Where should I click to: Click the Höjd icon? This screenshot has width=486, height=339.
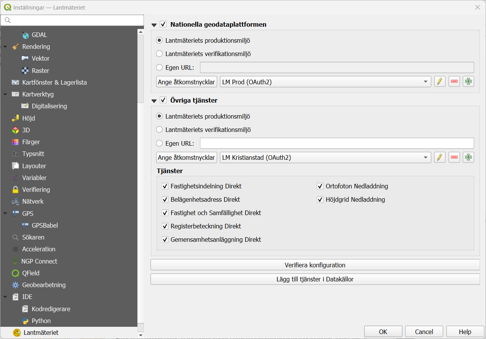click(x=16, y=118)
